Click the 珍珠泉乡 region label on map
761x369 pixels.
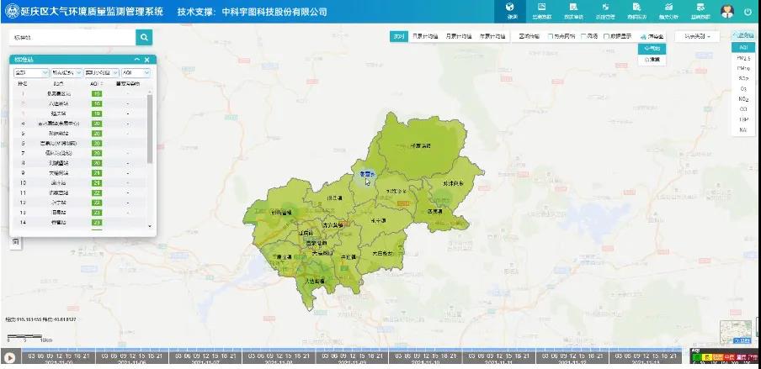[453, 183]
